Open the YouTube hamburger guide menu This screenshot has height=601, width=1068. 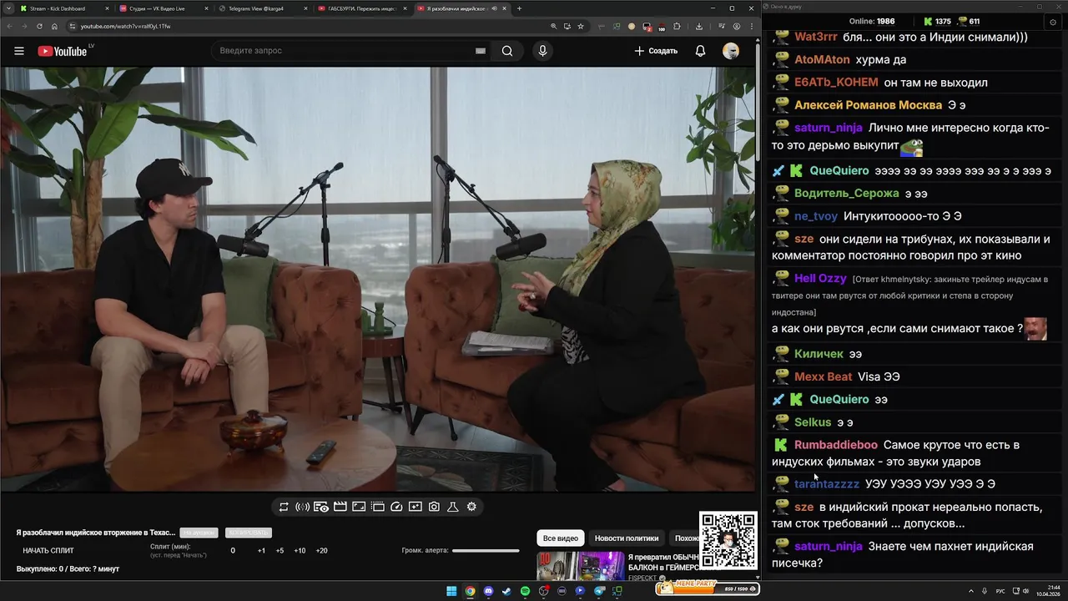[19, 51]
